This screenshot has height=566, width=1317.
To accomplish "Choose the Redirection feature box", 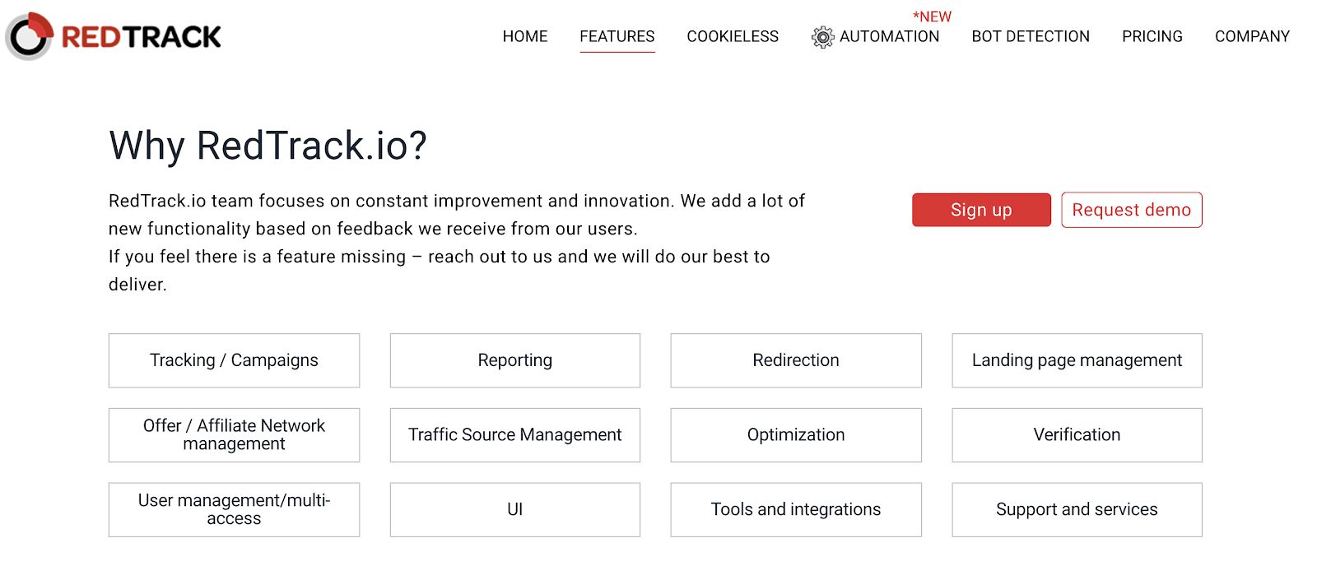I will point(796,360).
